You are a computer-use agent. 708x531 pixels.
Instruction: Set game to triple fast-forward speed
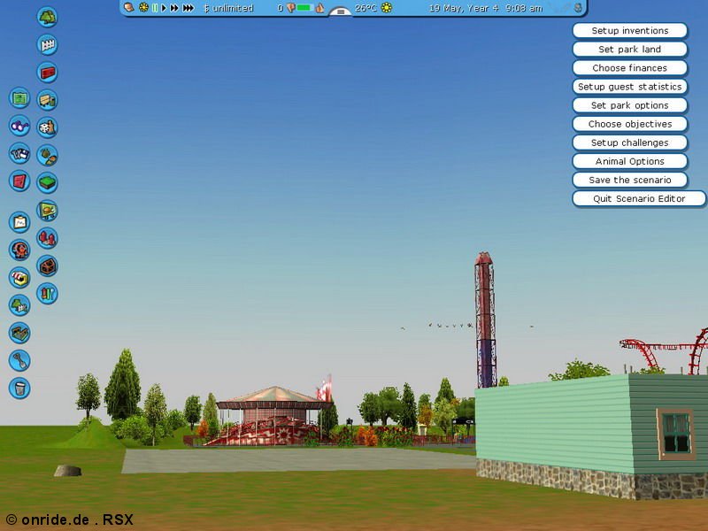click(189, 8)
